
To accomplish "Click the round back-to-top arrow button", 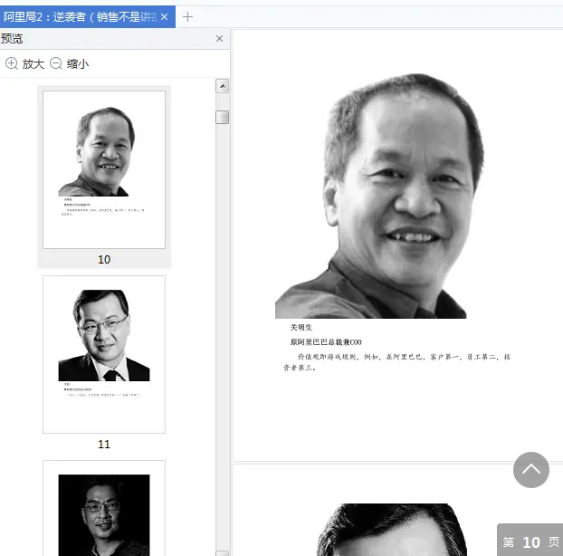I will click(531, 469).
